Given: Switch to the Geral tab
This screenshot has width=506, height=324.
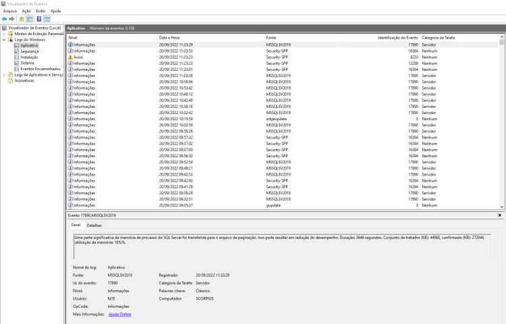Looking at the screenshot, I should pyautogui.click(x=76, y=225).
